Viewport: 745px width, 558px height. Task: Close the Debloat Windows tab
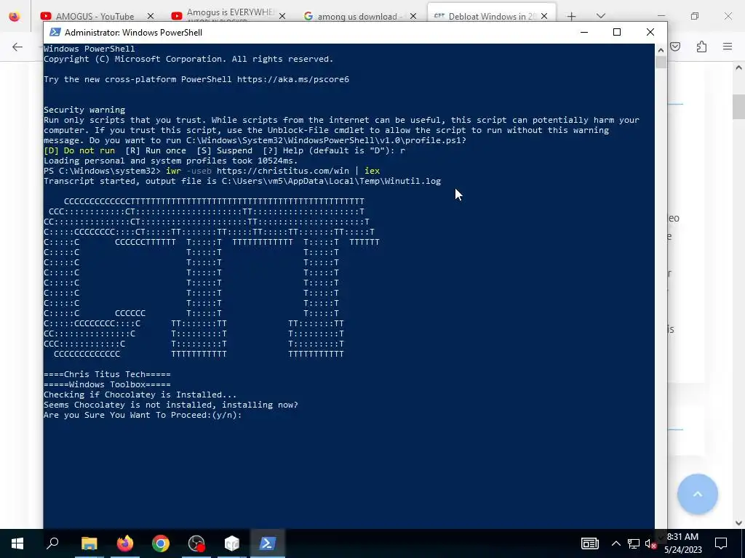[x=544, y=16]
